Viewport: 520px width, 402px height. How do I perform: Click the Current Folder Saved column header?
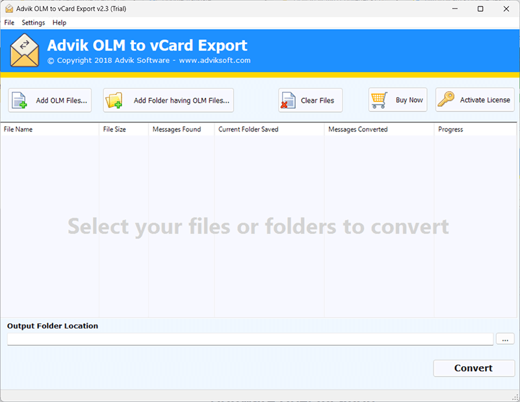click(269, 129)
